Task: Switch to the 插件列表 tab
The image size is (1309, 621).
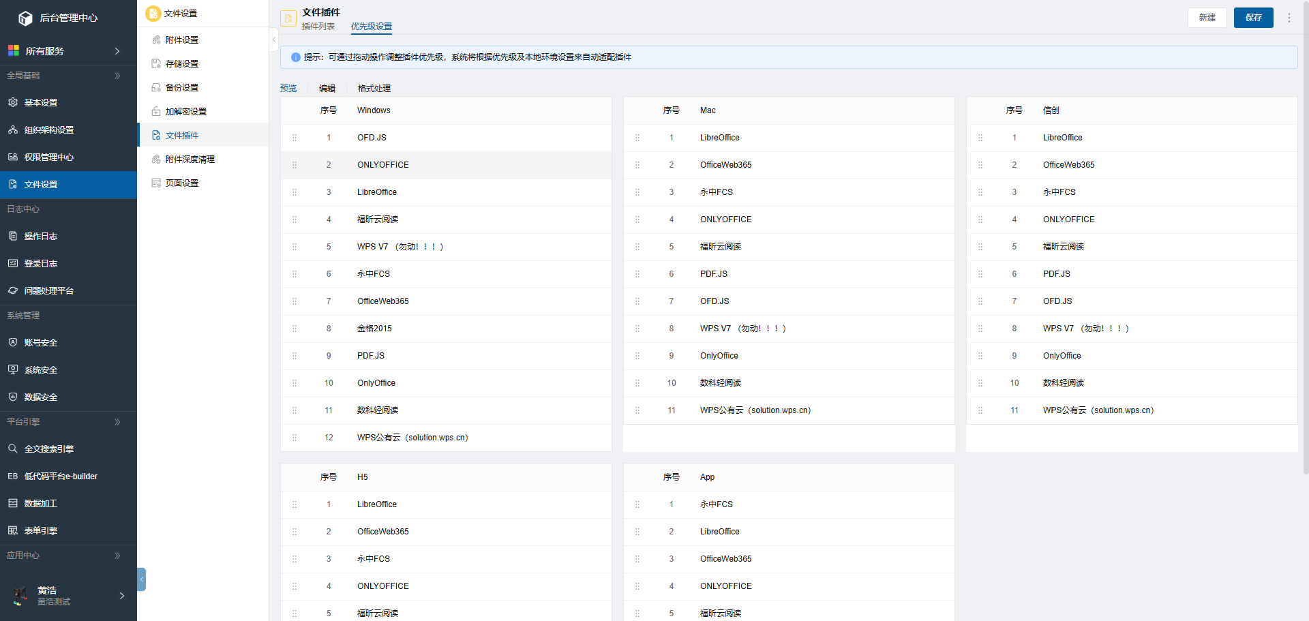Action: [318, 27]
